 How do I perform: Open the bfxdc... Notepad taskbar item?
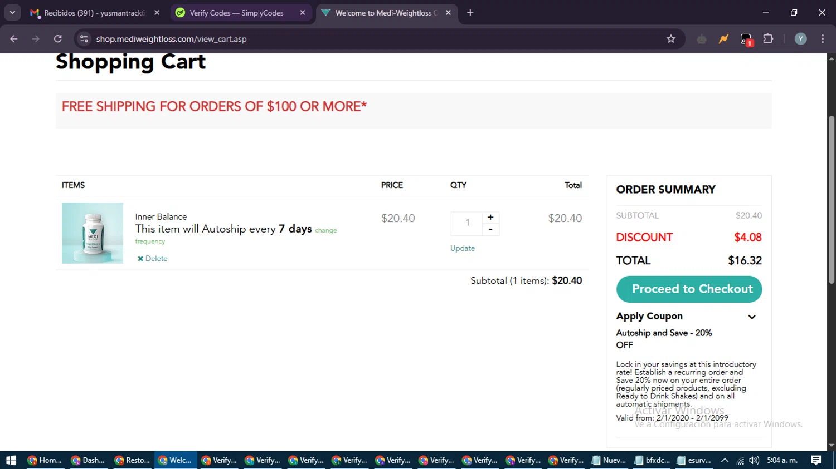tap(653, 460)
